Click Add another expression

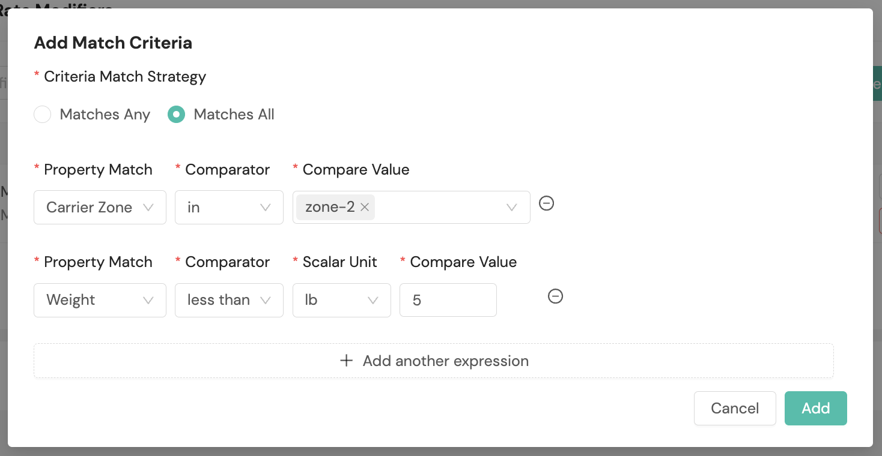click(433, 361)
